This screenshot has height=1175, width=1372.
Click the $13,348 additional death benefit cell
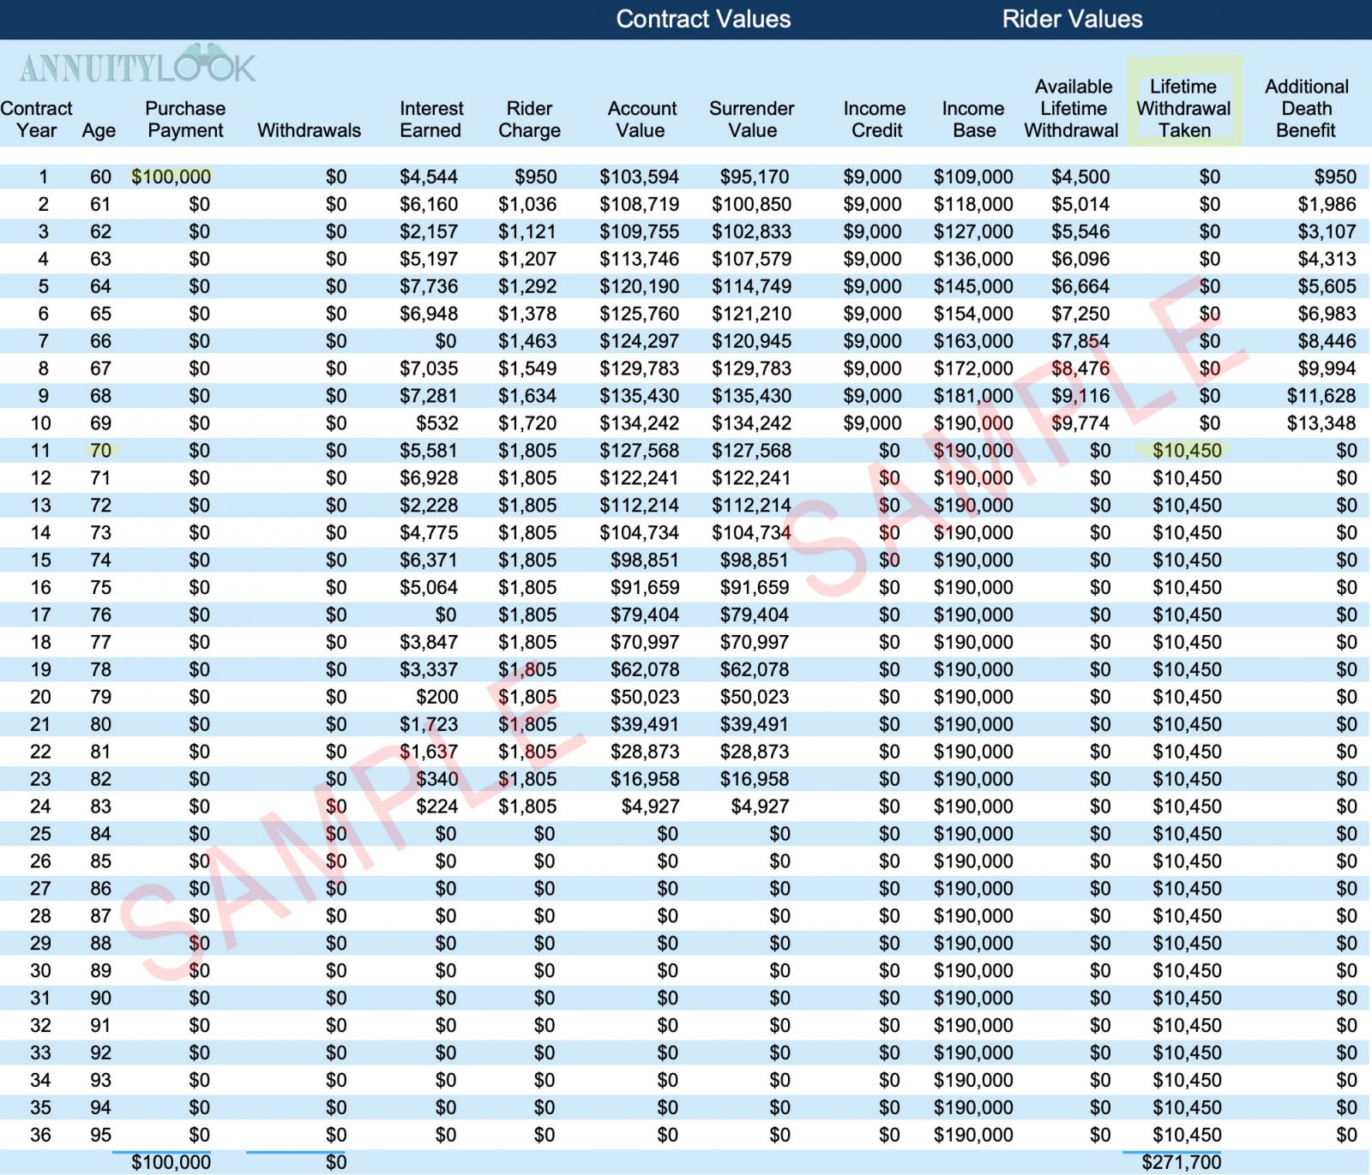point(1321,423)
